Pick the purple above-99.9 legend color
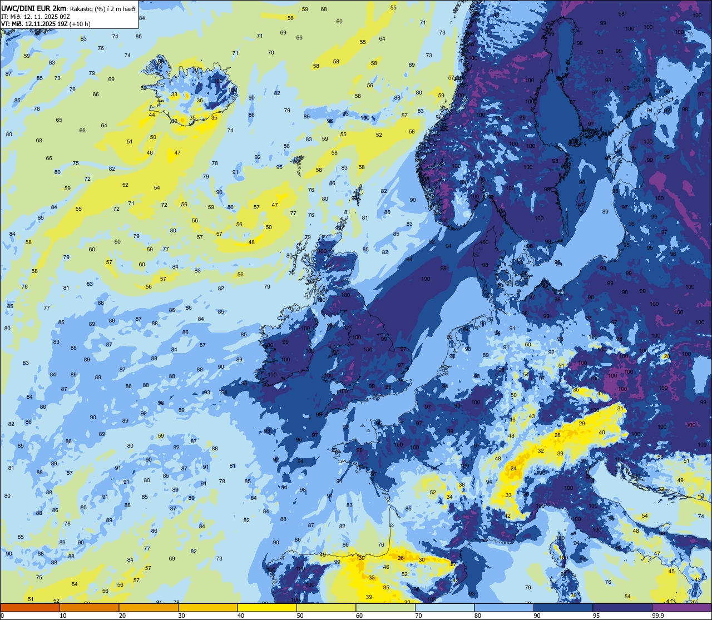This screenshot has width=712, height=620. 681,607
